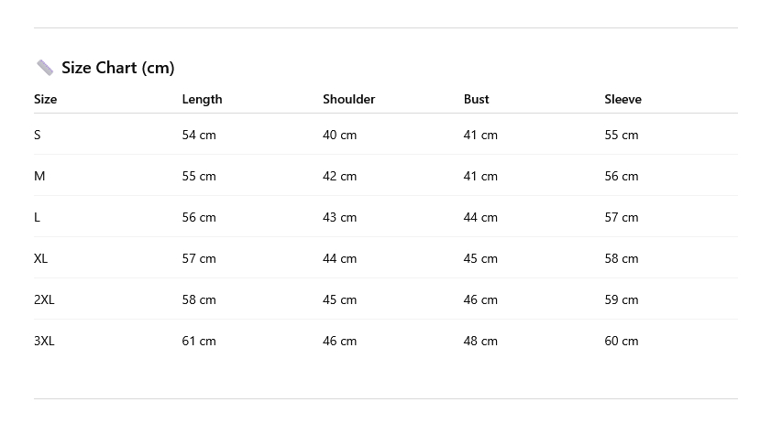Click the 61 cm length value
The width and height of the screenshot is (771, 424).
[199, 341]
